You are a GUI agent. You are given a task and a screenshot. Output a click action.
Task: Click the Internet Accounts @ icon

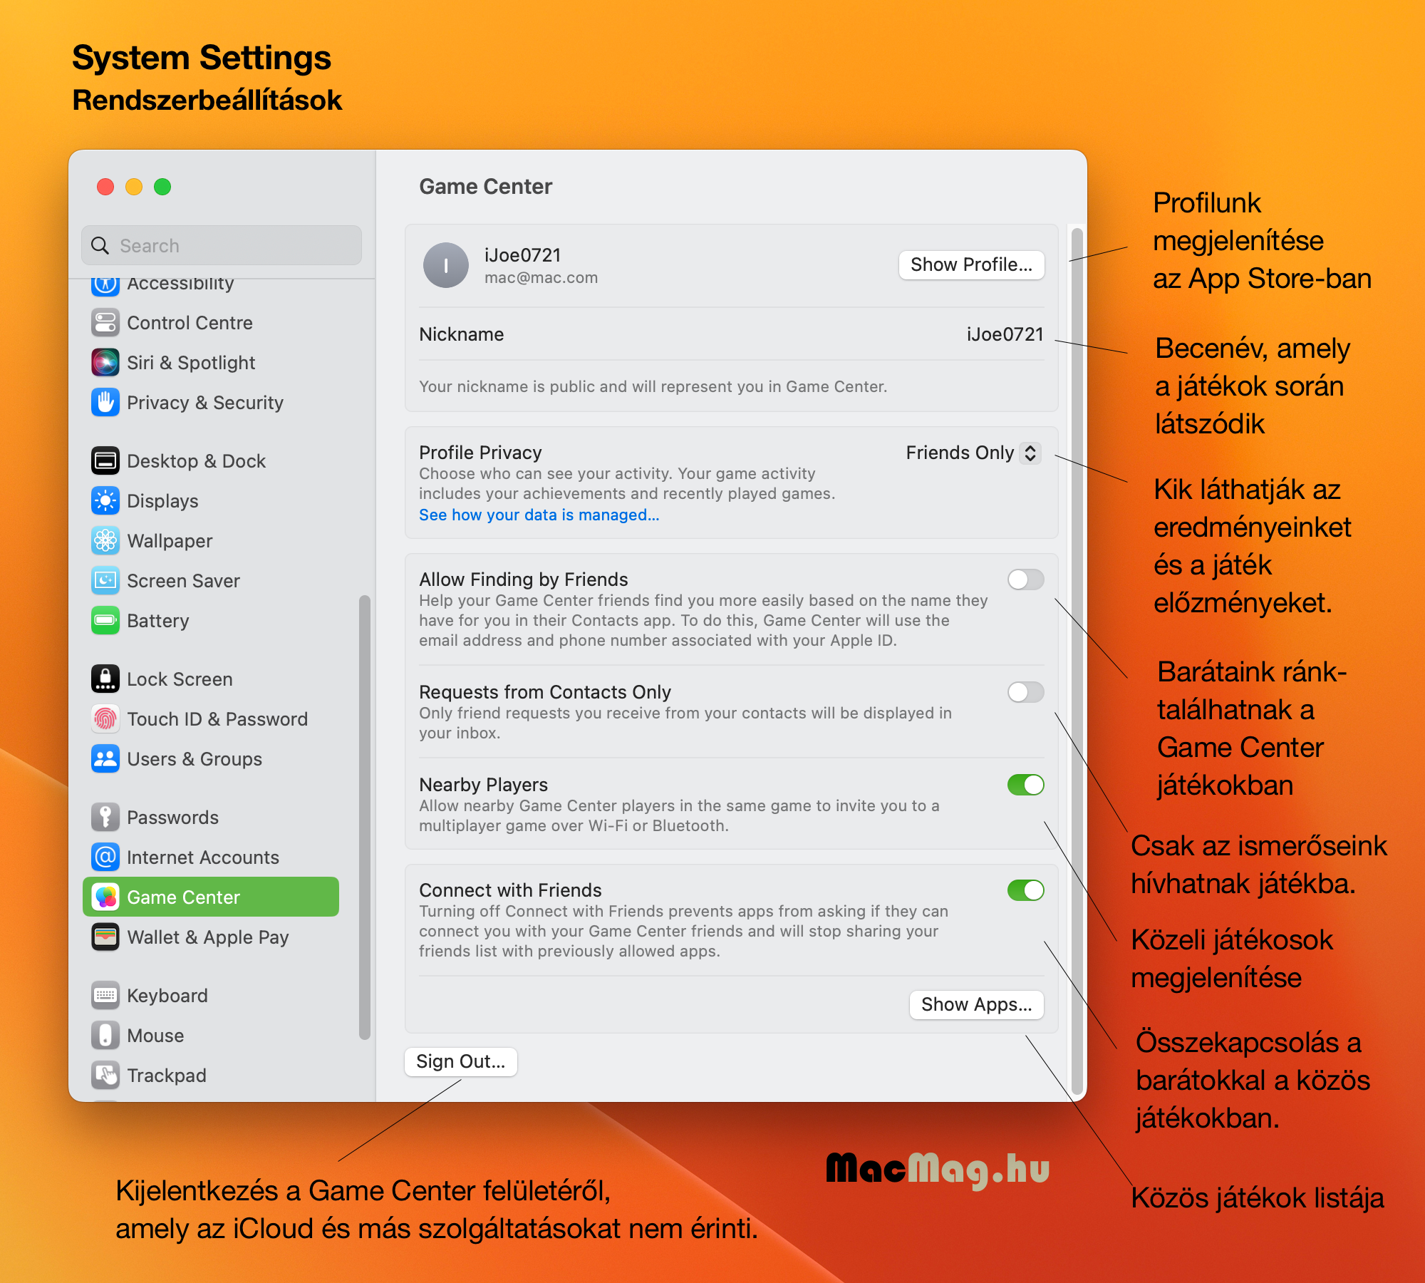(105, 857)
